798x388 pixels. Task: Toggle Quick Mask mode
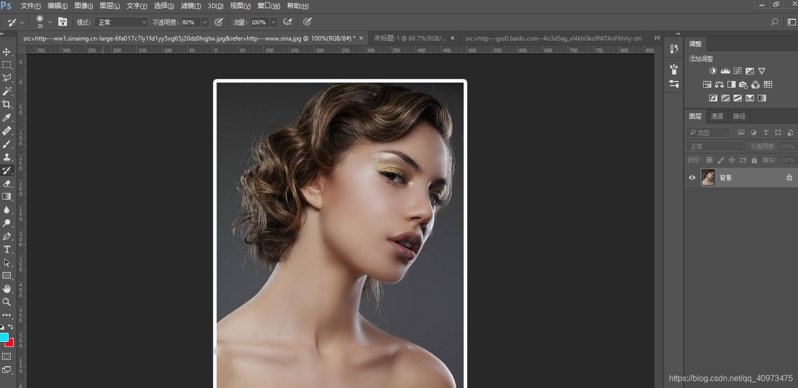point(7,357)
